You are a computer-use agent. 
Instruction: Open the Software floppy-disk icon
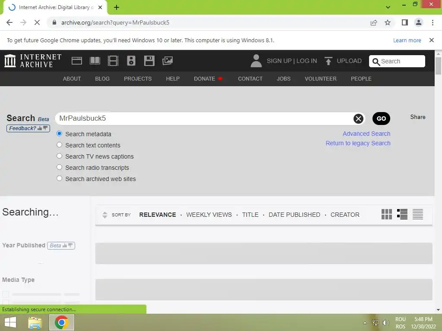tap(149, 61)
